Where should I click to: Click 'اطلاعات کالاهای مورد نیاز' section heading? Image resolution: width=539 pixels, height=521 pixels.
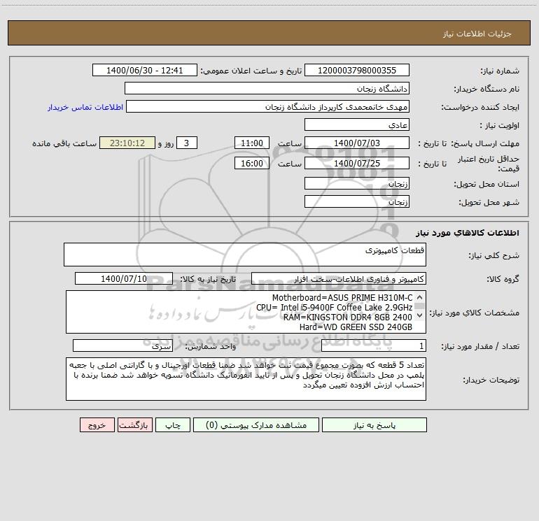tap(468, 233)
